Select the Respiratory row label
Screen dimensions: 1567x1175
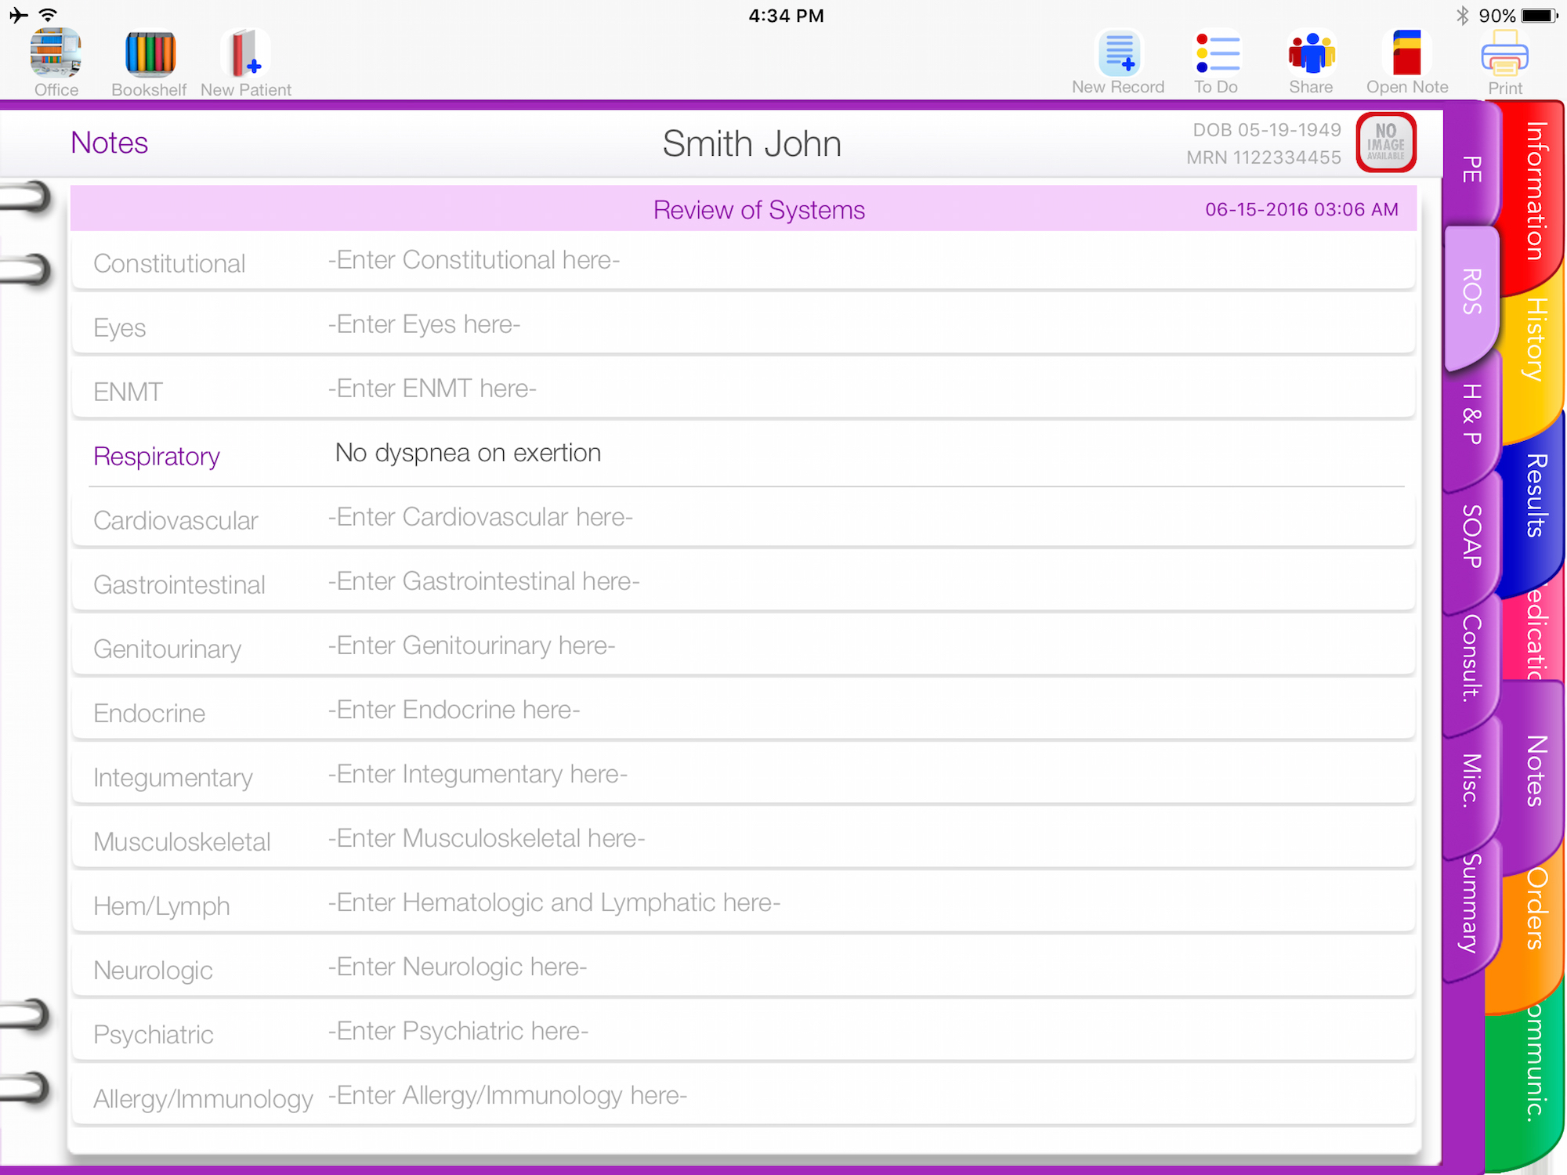click(157, 456)
